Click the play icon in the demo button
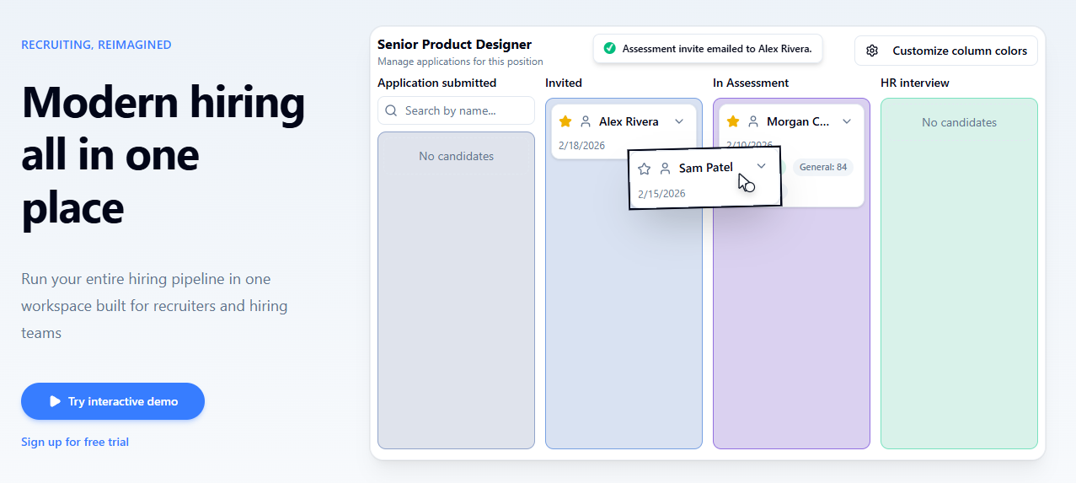 [x=55, y=401]
